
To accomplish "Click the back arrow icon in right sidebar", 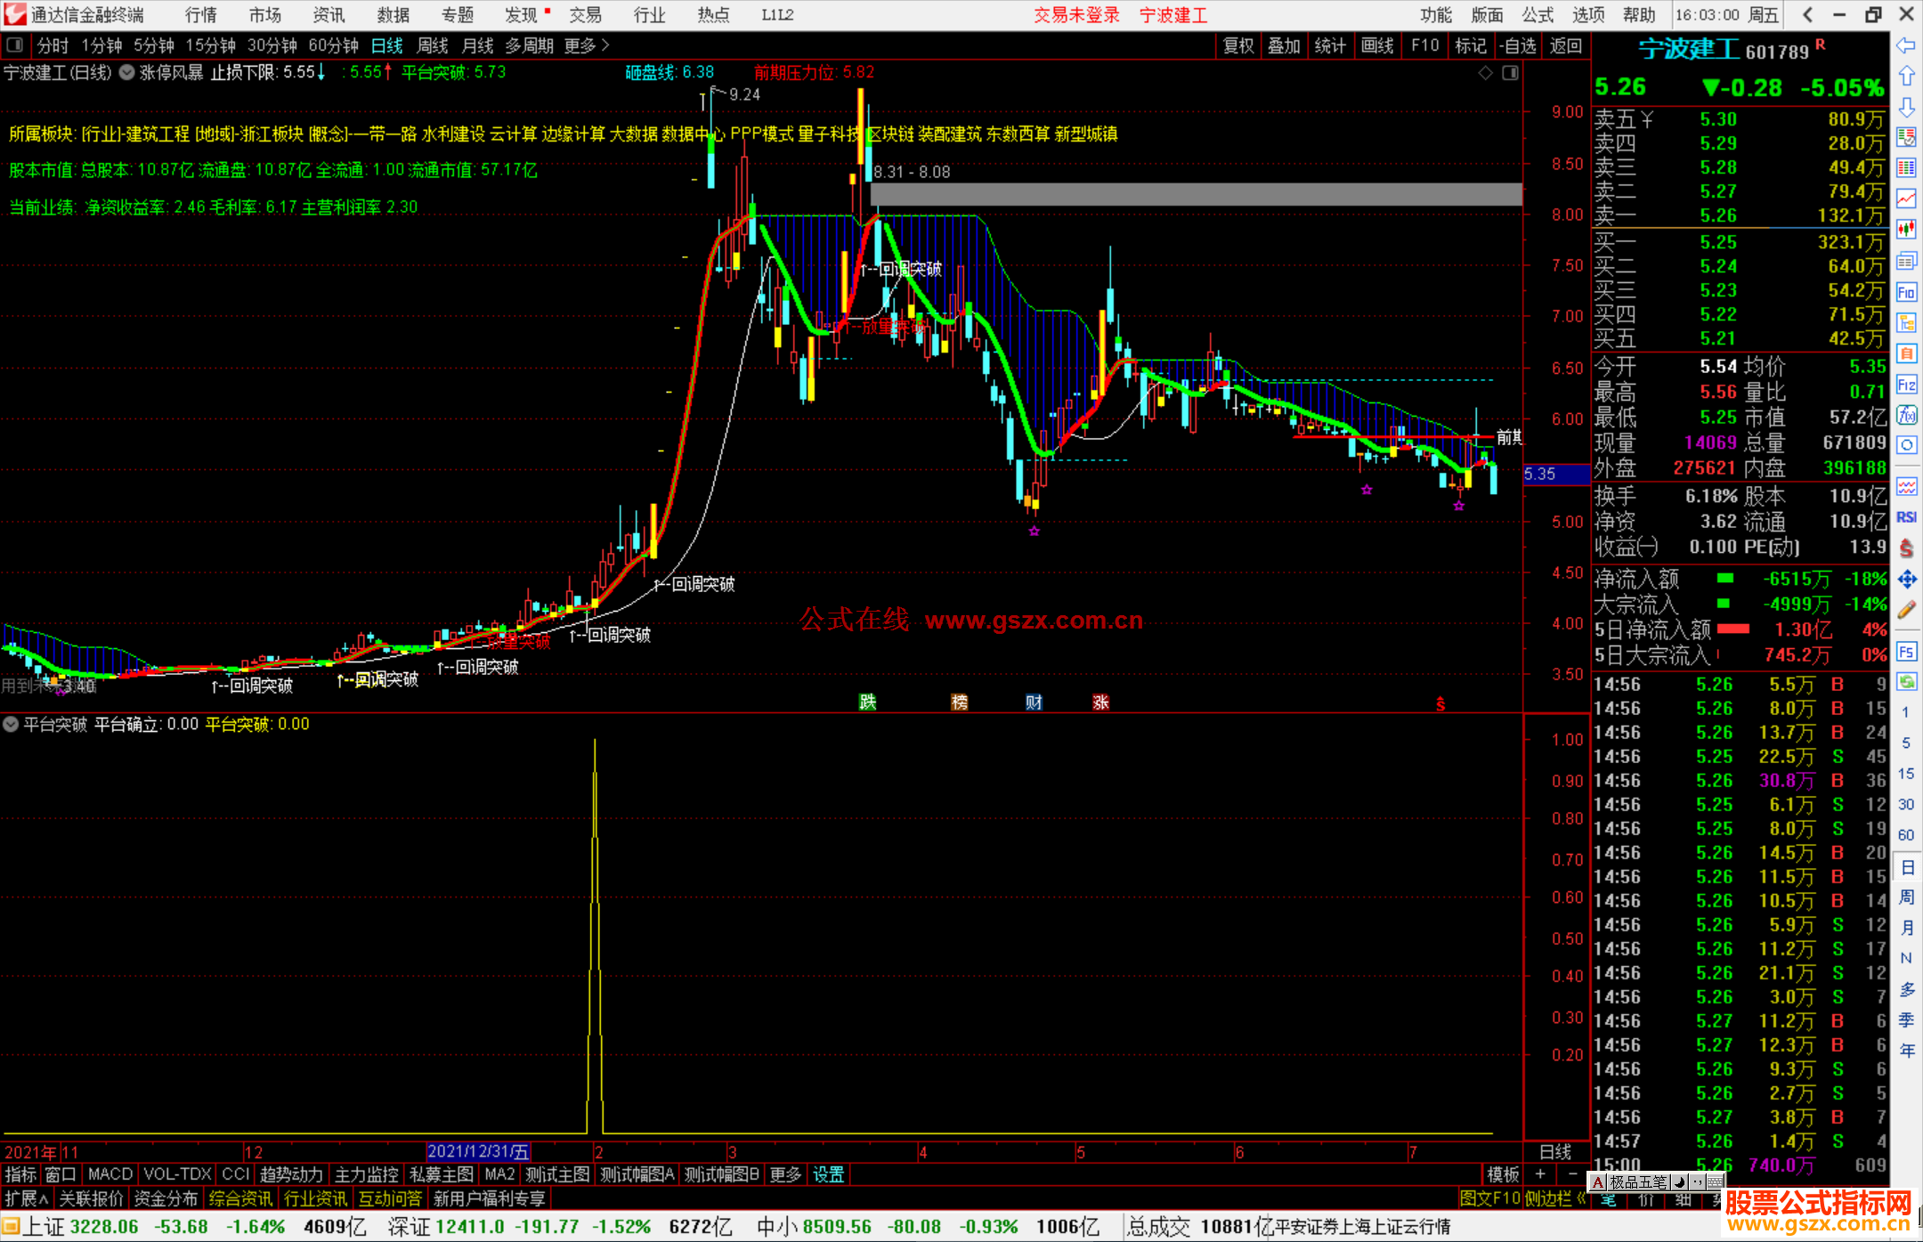I will [x=1906, y=45].
